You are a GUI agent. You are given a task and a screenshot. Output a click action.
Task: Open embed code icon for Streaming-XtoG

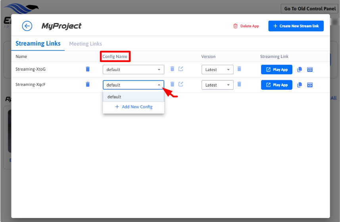tap(310, 69)
